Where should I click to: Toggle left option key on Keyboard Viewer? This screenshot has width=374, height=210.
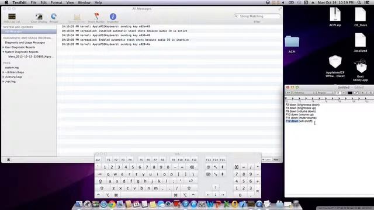pos(108,195)
